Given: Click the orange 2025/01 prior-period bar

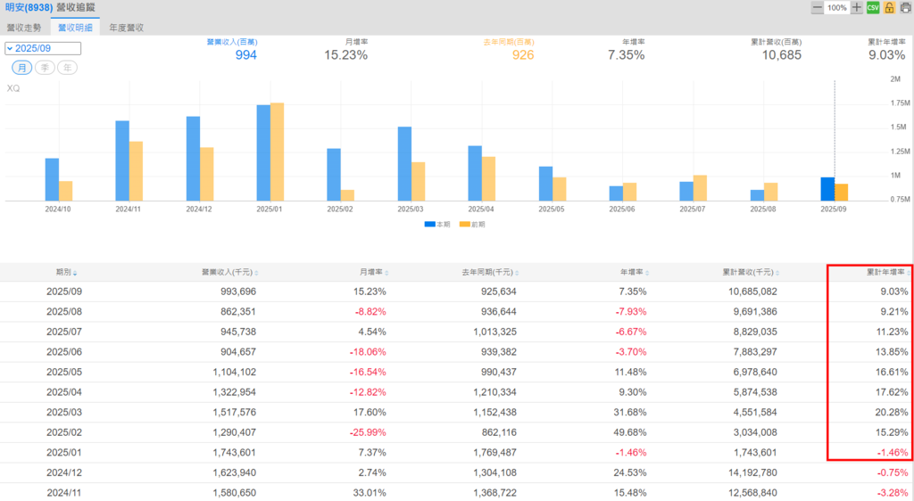Looking at the screenshot, I should pyautogui.click(x=277, y=152).
